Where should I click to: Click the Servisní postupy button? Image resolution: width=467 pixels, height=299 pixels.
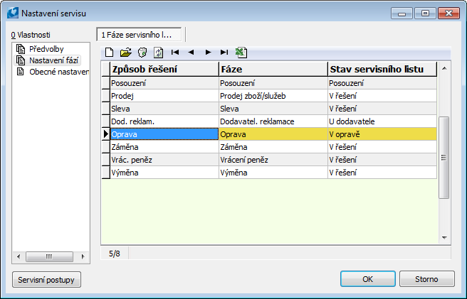(x=46, y=279)
